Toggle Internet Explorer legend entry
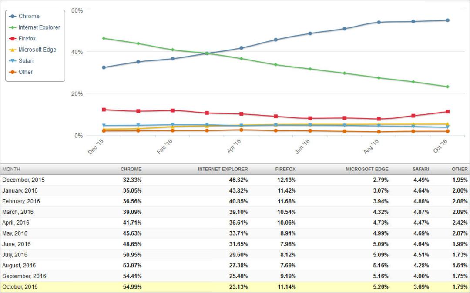The width and height of the screenshot is (470, 293). point(34,27)
